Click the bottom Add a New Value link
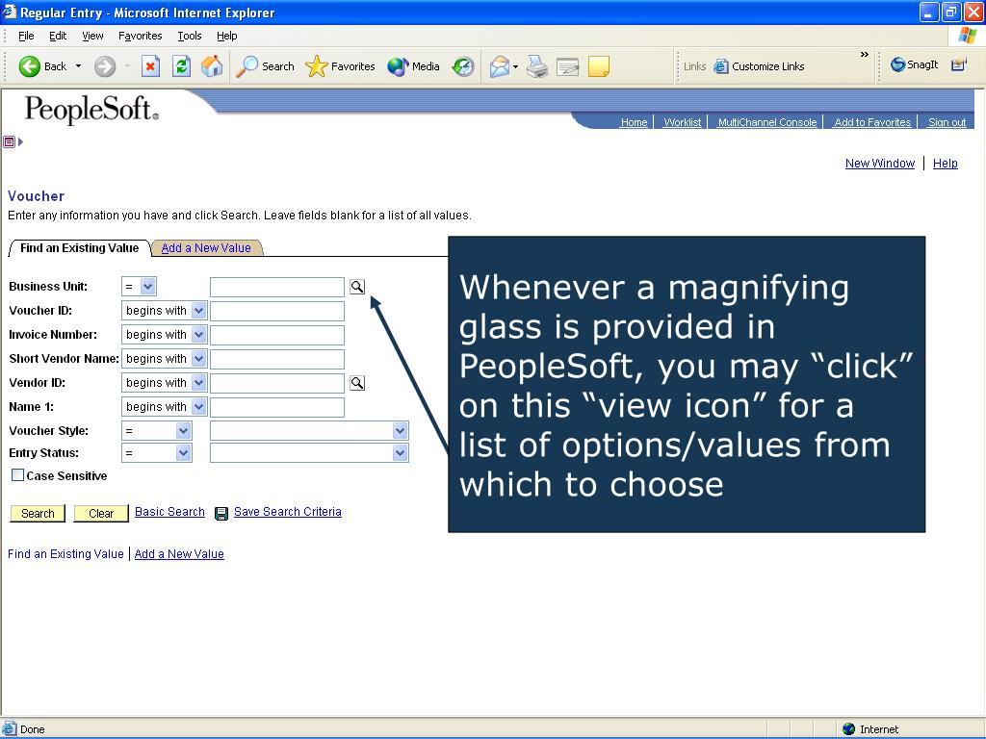 tap(179, 553)
